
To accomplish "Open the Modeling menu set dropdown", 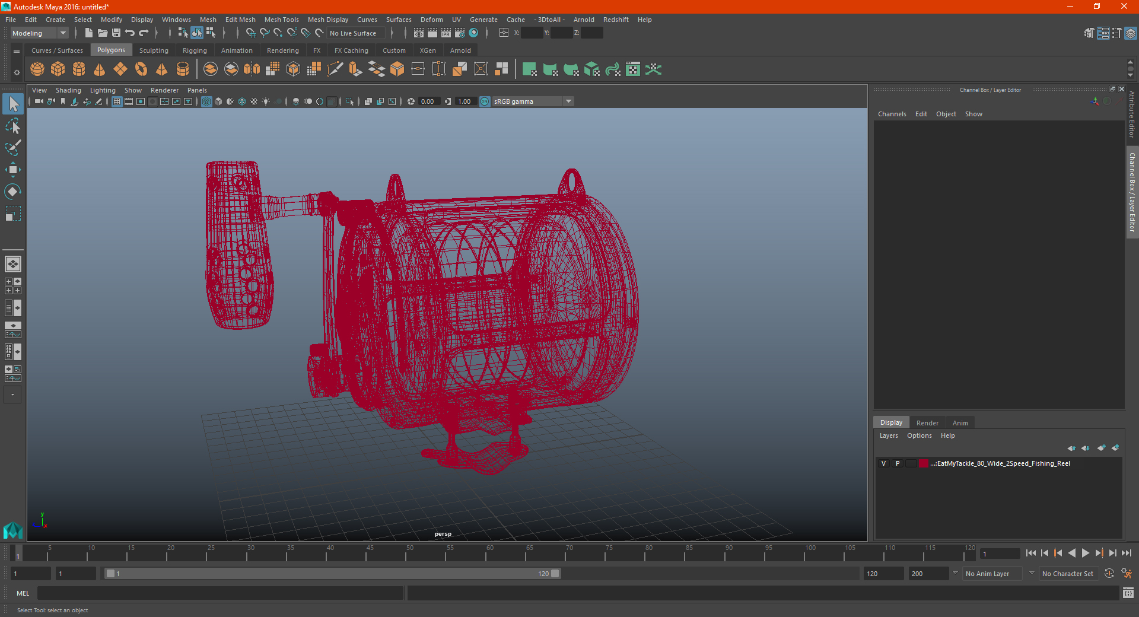I will 40,33.
